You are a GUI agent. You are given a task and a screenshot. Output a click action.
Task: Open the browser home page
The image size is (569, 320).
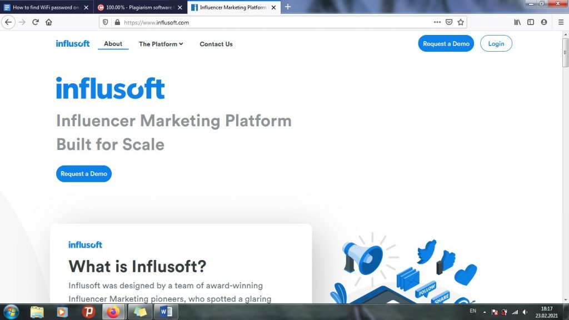(x=49, y=22)
